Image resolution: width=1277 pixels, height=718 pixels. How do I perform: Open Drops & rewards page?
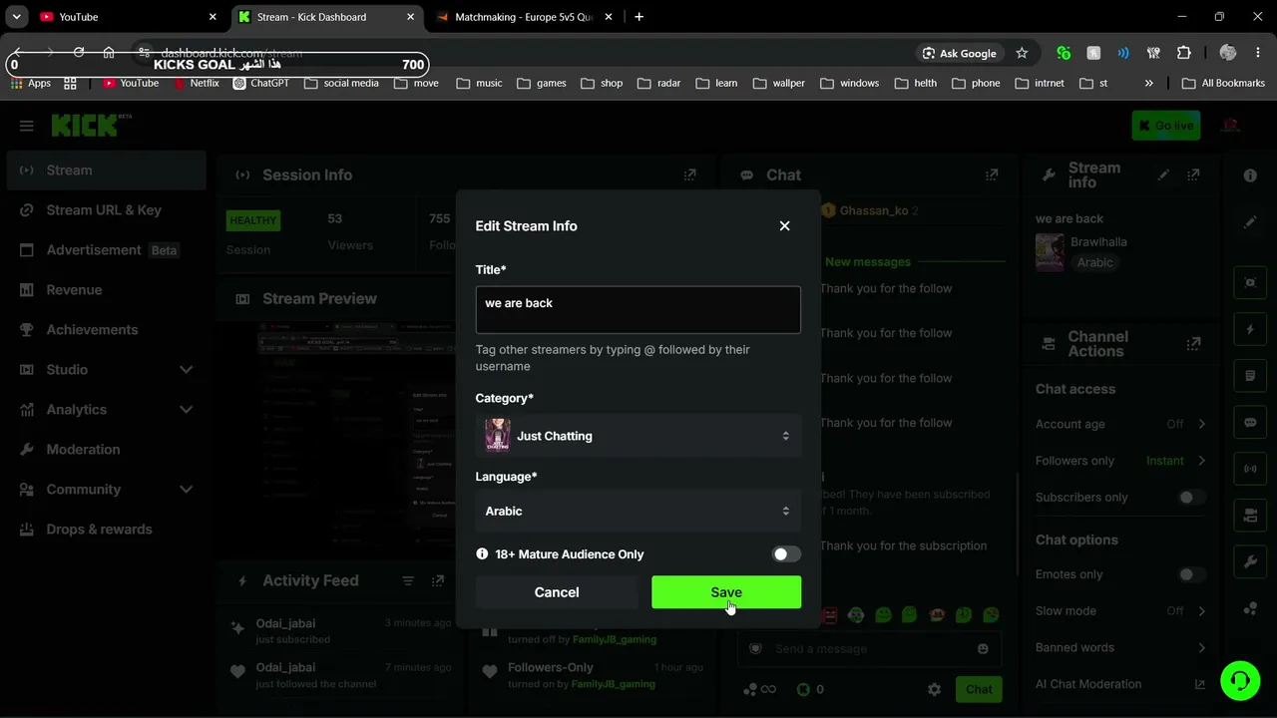[106, 530]
